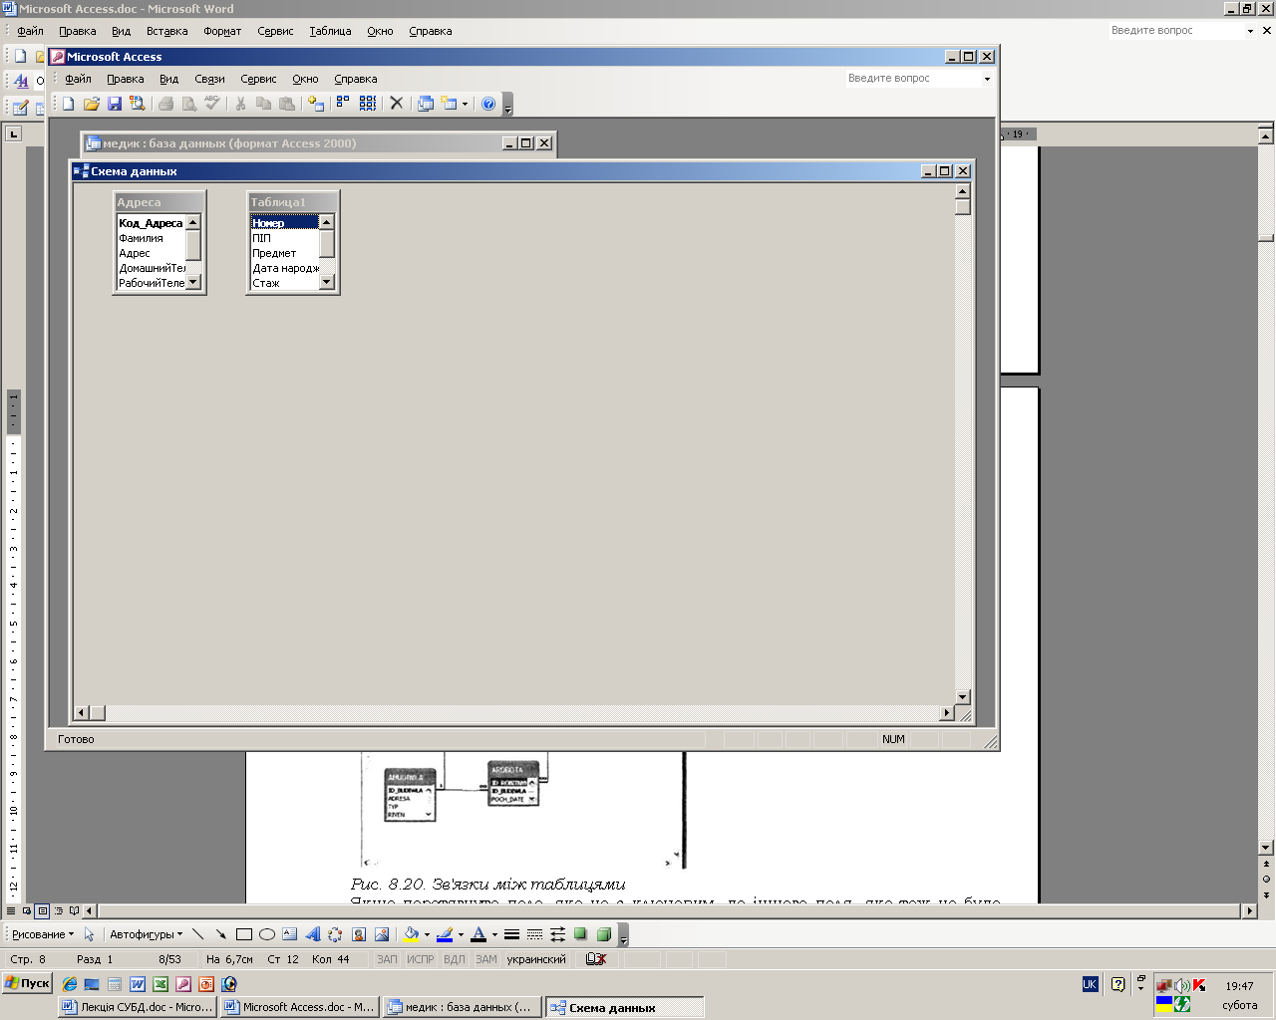
Task: Open the Fill Color dropdown arrow
Action: (x=427, y=934)
